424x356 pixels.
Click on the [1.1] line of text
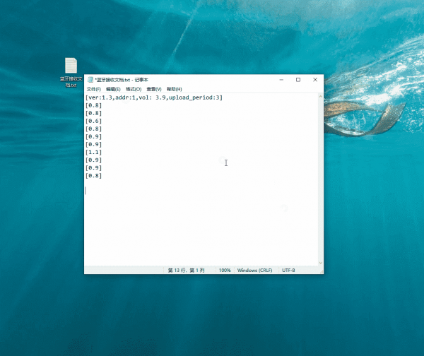click(x=93, y=152)
